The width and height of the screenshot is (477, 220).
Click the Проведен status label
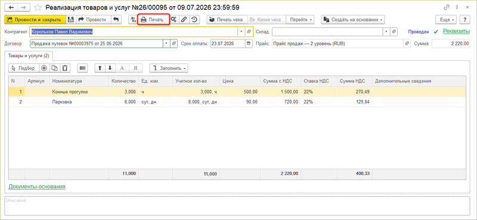point(419,32)
